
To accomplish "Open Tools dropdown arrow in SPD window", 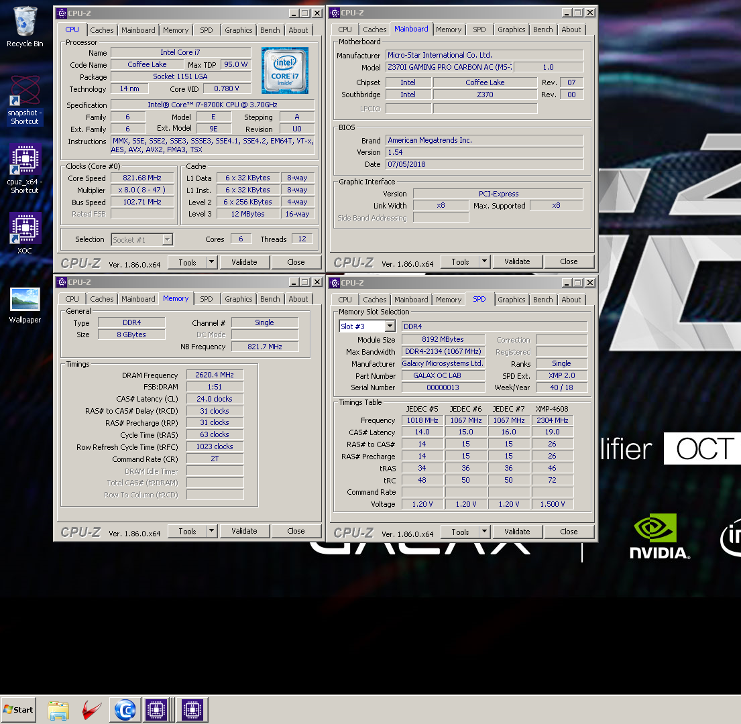I will tap(484, 532).
